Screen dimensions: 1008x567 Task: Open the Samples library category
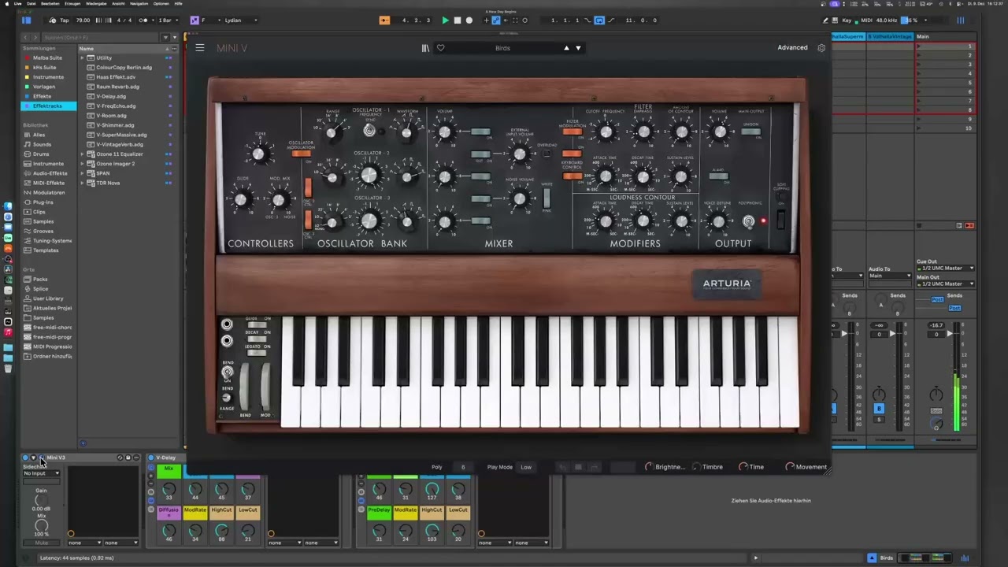pos(43,221)
